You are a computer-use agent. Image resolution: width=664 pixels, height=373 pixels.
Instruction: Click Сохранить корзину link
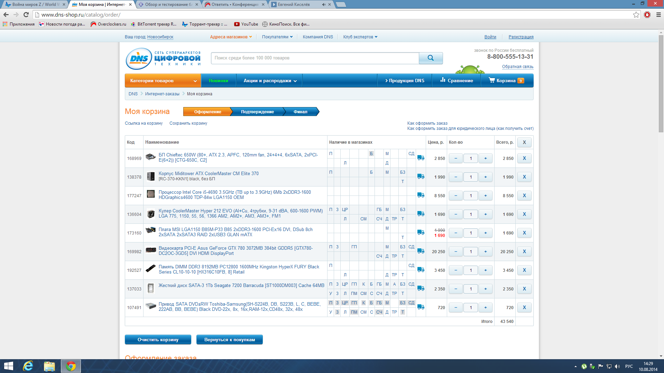188,123
